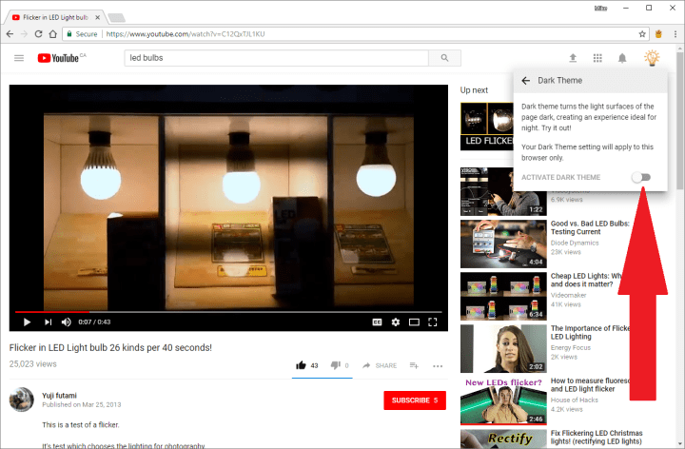
Task: Mute the video volume
Action: (67, 322)
